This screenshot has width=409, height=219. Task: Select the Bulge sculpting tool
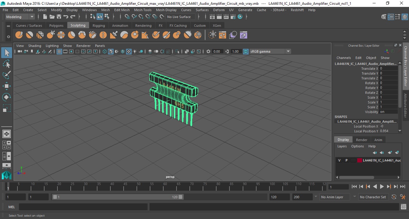click(177, 35)
